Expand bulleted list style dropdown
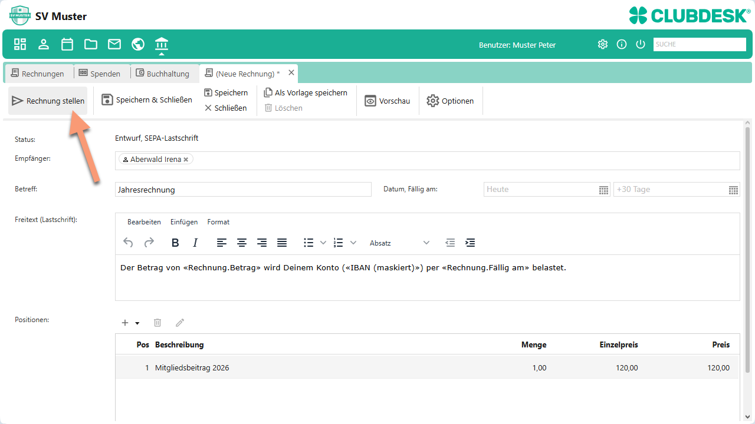 pyautogui.click(x=323, y=243)
